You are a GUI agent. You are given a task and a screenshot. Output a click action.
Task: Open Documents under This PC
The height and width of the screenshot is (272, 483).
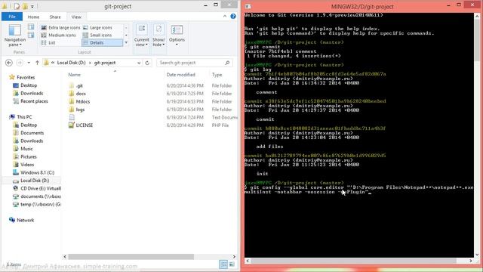(x=32, y=133)
